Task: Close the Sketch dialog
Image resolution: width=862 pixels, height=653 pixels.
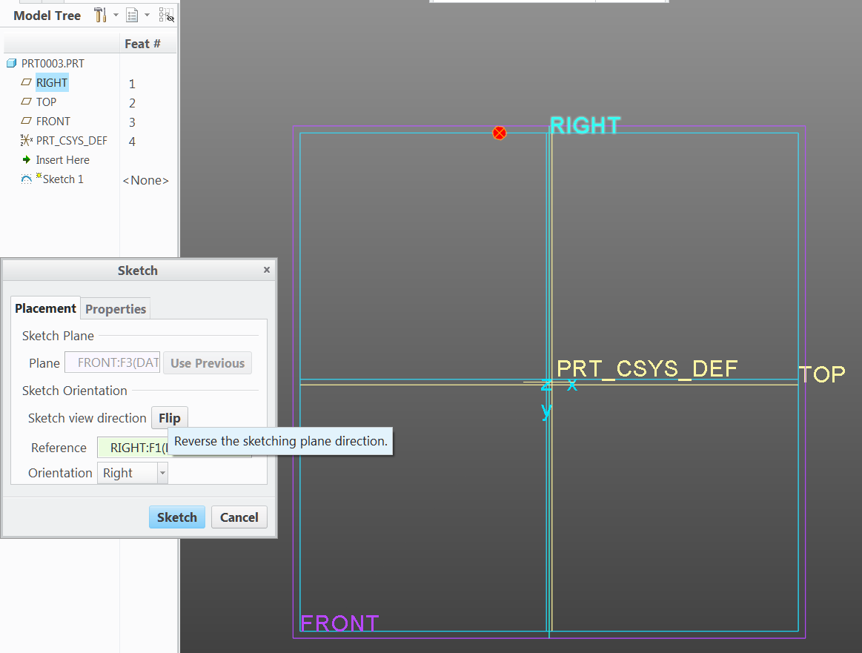Action: (x=267, y=269)
